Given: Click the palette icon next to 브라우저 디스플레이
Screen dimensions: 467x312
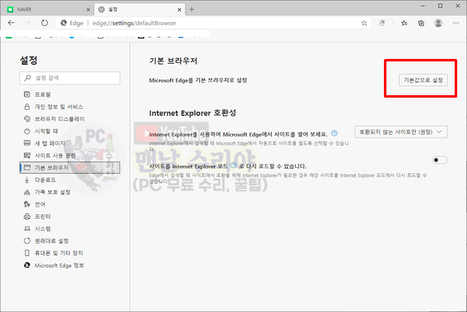Looking at the screenshot, I should click(27, 119).
